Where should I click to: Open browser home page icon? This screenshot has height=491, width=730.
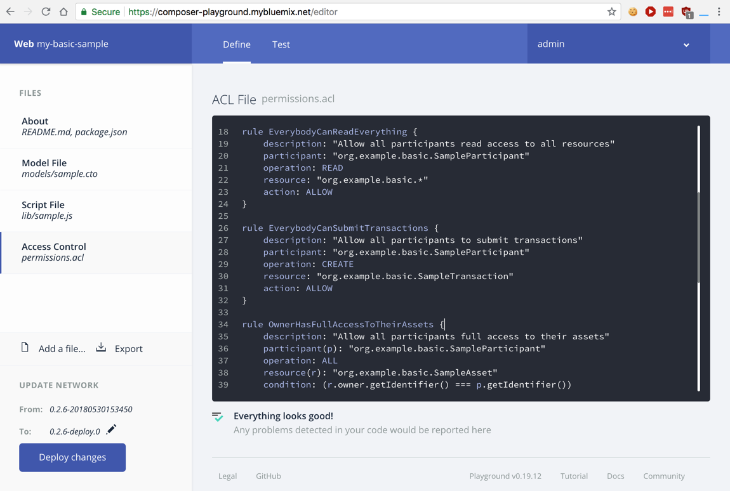(63, 11)
